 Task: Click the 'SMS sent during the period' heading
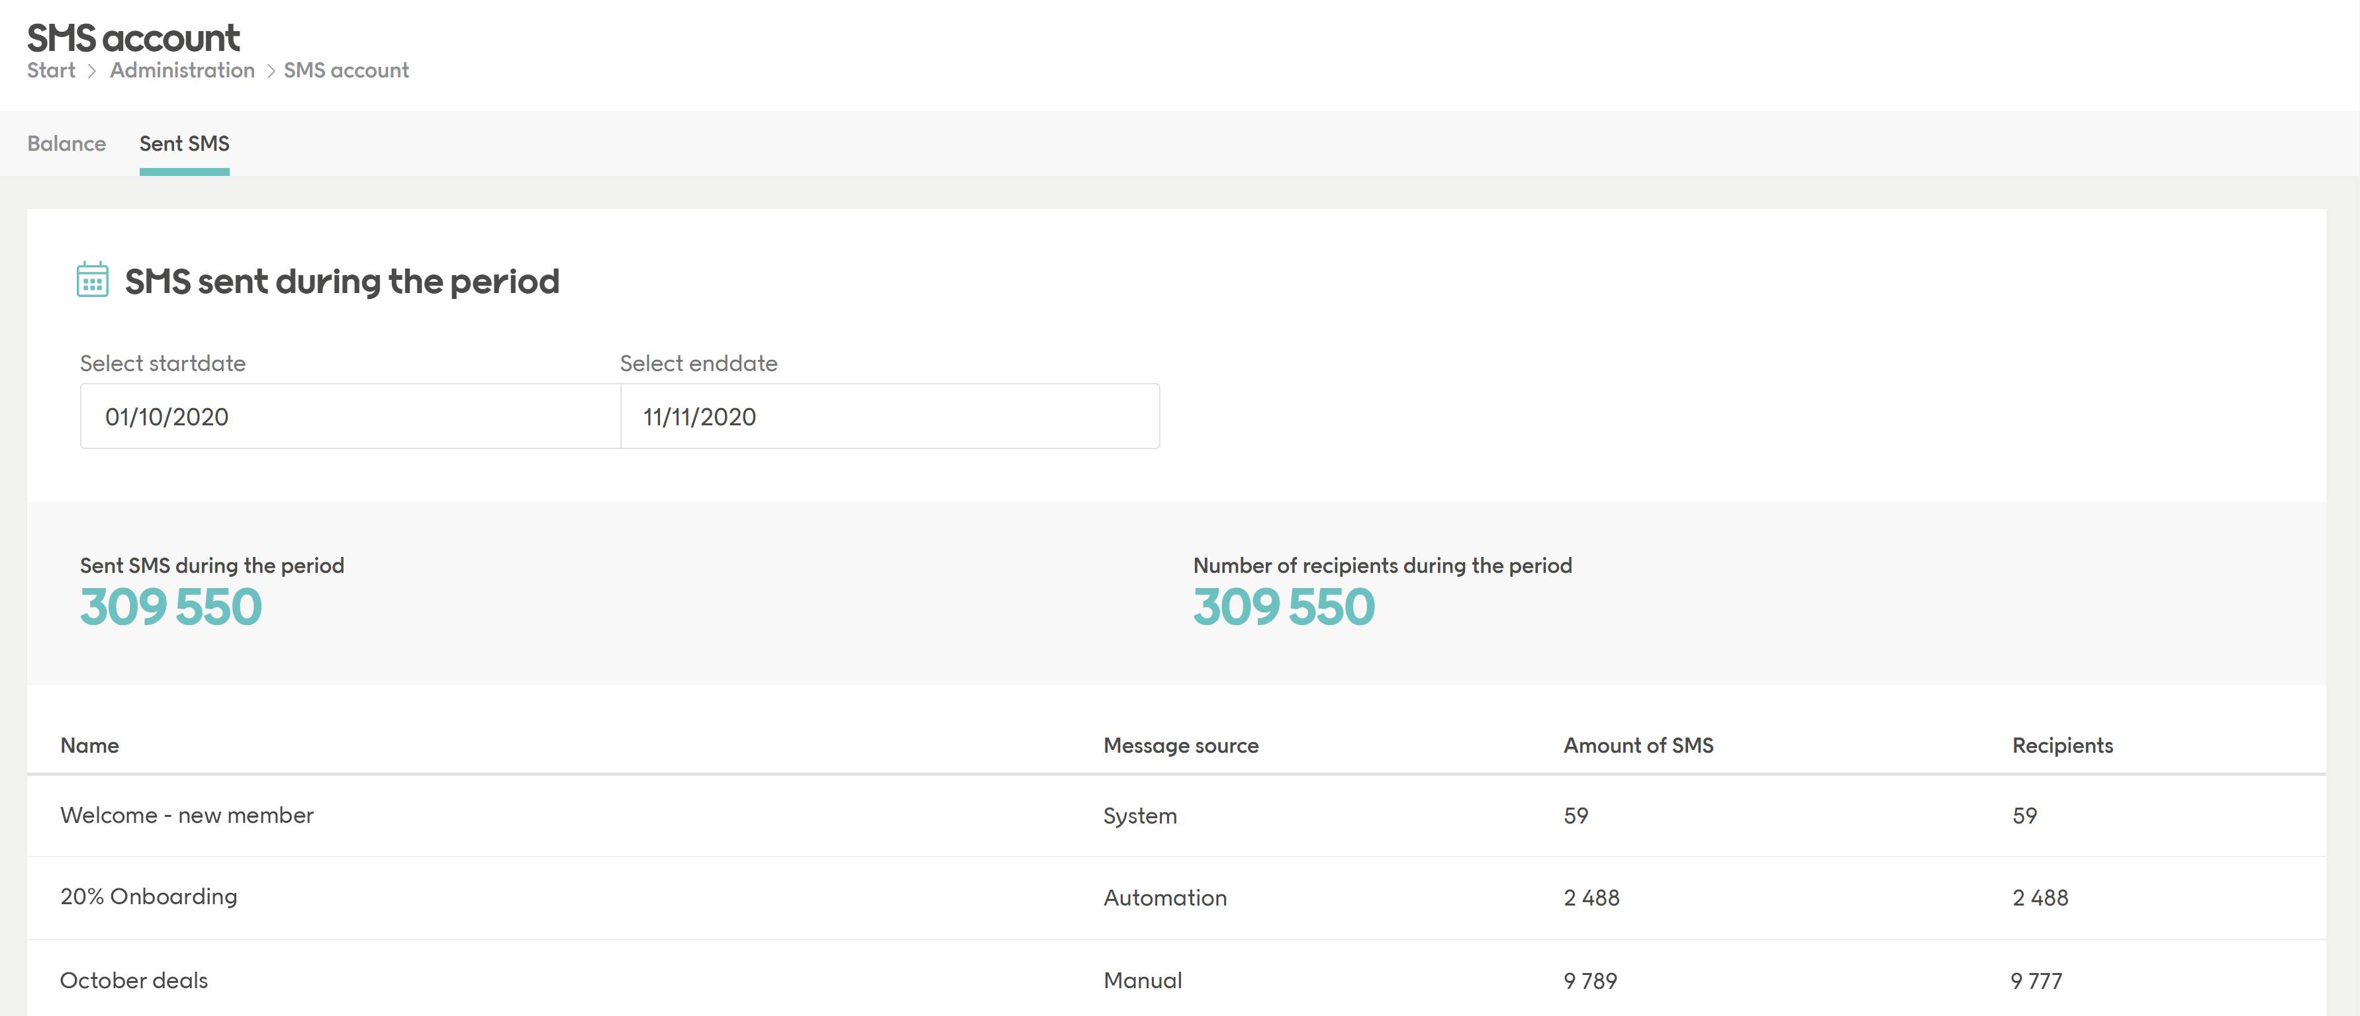pyautogui.click(x=342, y=281)
